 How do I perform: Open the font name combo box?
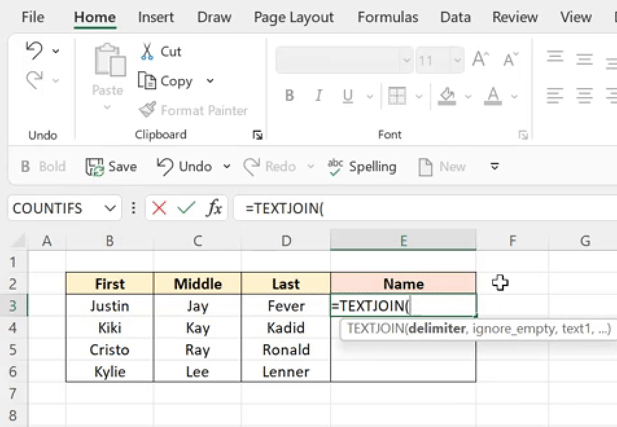point(344,60)
